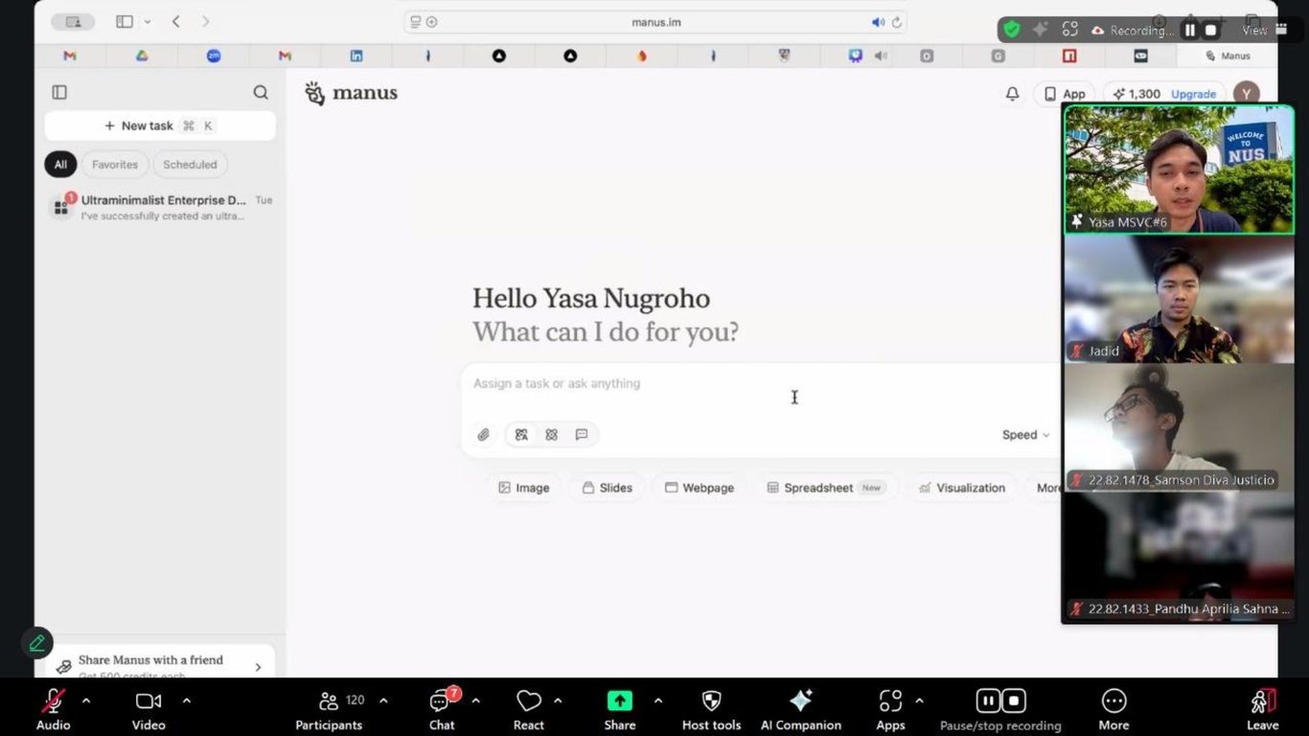Go forward in Safari
The width and height of the screenshot is (1309, 736).
click(205, 22)
